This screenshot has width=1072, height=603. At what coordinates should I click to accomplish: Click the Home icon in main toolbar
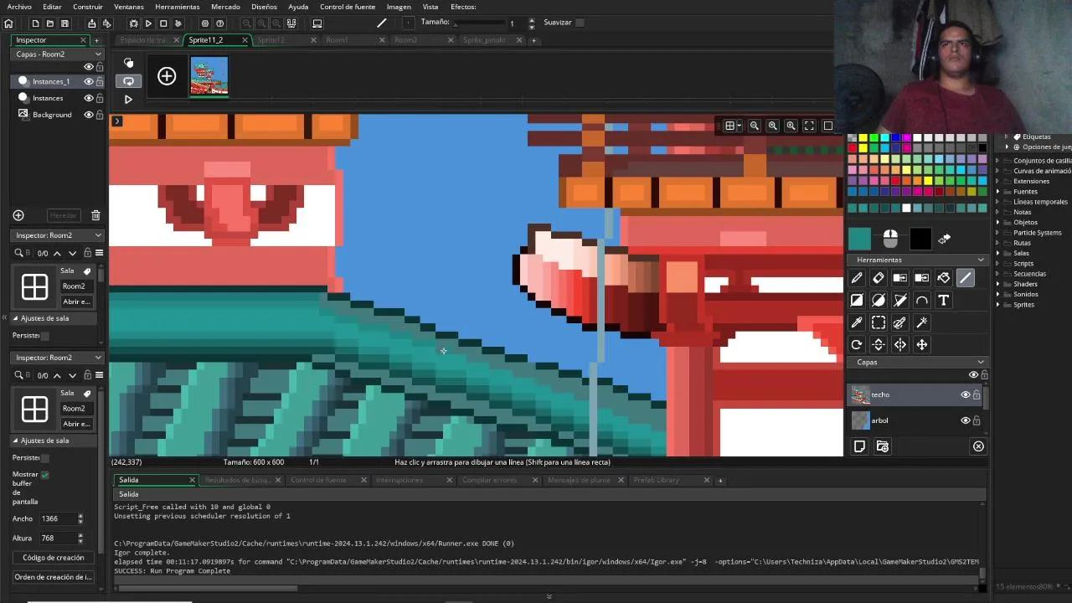[9, 23]
